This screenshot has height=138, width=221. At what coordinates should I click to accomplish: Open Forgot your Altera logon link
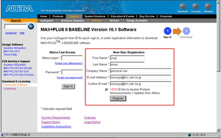point(69,63)
